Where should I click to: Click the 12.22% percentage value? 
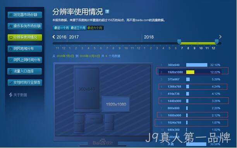tap(215, 72)
